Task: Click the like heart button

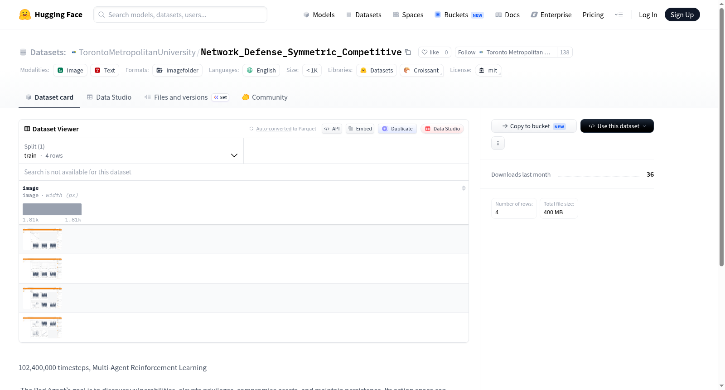Action: pyautogui.click(x=430, y=52)
